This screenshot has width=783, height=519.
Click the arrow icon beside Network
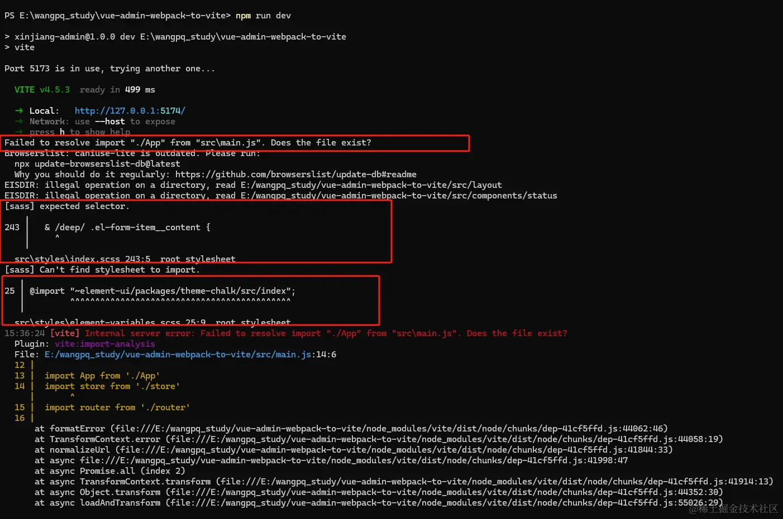19,122
